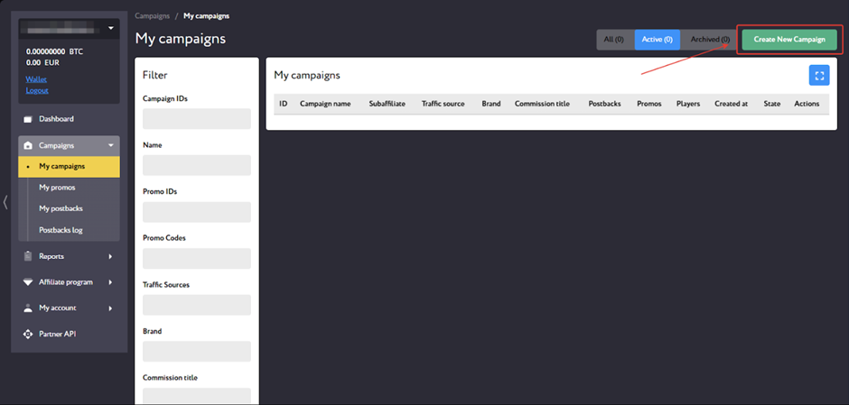Click the Campaign IDs filter field
849x405 pixels.
pyautogui.click(x=196, y=119)
